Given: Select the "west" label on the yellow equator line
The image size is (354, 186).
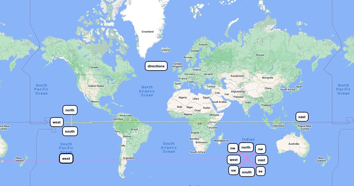Looking at the screenshot, I should coord(57,122).
